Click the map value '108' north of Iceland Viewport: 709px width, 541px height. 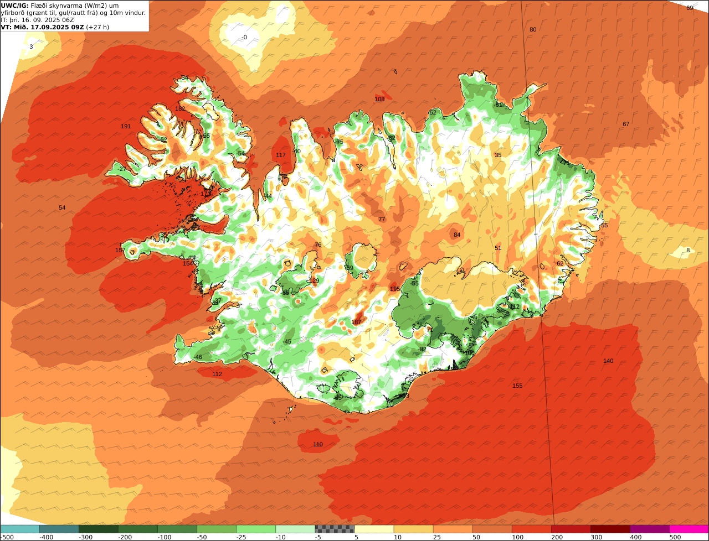tap(379, 100)
